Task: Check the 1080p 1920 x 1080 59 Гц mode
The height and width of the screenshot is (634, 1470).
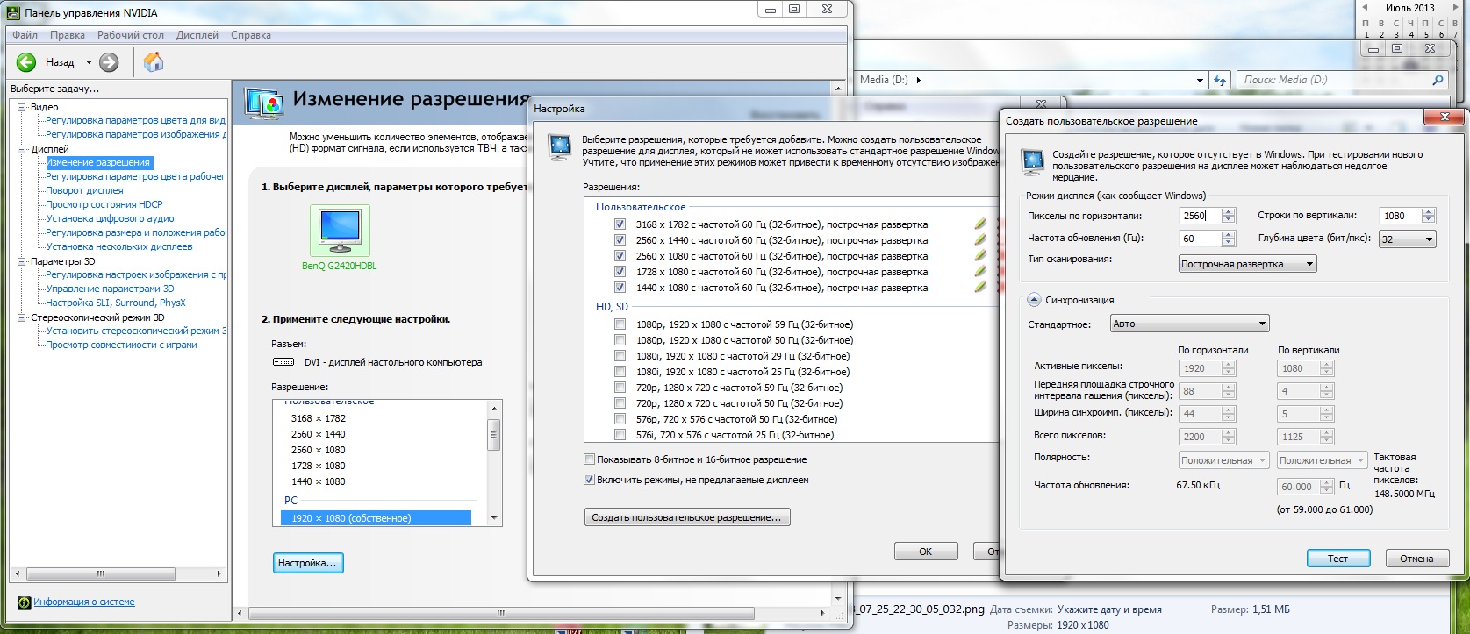Action: point(620,324)
